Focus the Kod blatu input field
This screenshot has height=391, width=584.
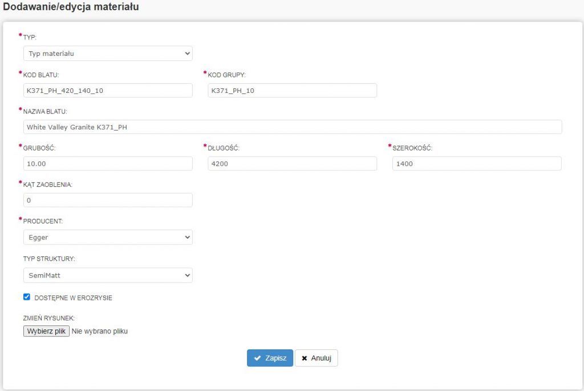108,91
